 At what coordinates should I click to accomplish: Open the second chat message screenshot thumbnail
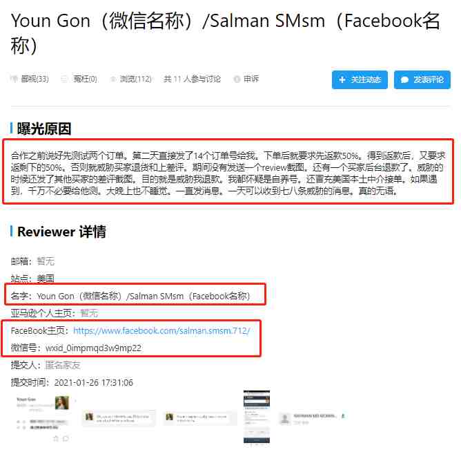point(200,418)
